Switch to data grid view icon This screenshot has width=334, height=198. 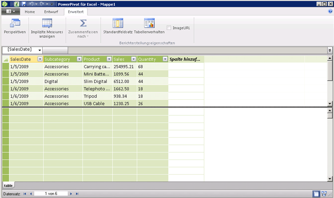(316, 194)
